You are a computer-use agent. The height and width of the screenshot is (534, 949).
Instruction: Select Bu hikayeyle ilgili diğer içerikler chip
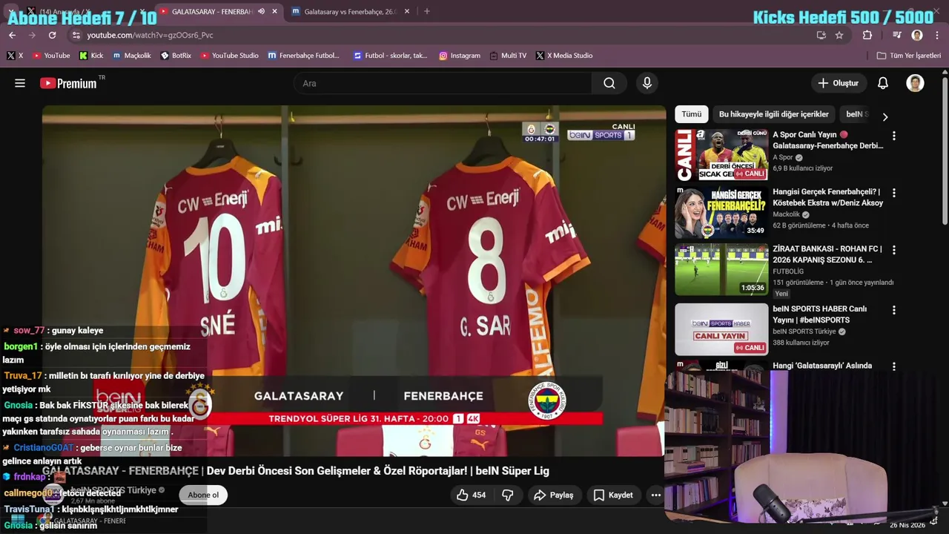coord(774,114)
